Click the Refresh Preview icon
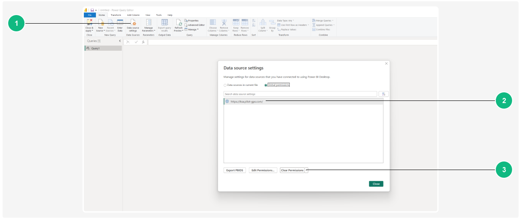The width and height of the screenshot is (522, 219). pos(178,23)
